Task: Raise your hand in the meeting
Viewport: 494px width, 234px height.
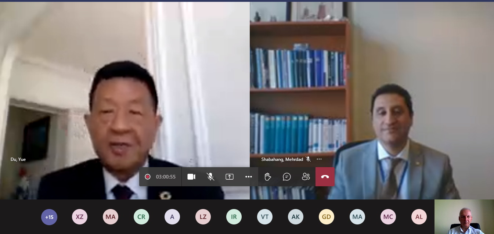Action: pos(268,177)
